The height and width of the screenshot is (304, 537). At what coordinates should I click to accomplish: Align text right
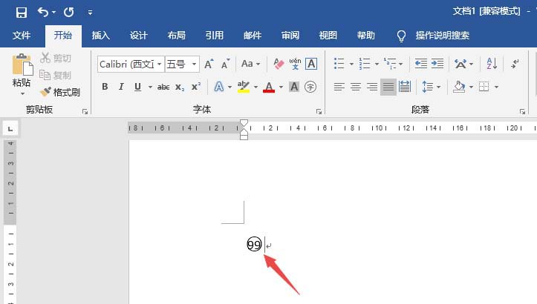click(x=372, y=87)
